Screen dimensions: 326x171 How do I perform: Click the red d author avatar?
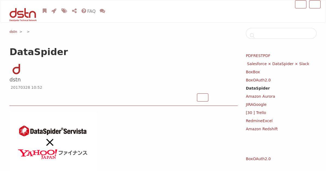[x=16, y=69]
